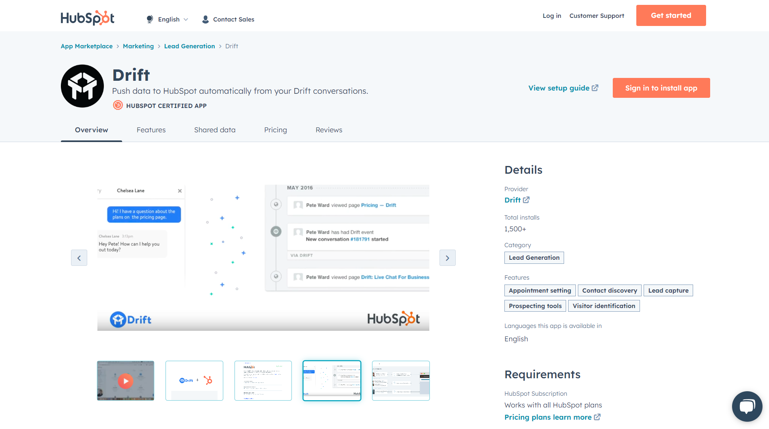Click the 'Requirements' heading
Image resolution: width=769 pixels, height=429 pixels.
click(543, 374)
